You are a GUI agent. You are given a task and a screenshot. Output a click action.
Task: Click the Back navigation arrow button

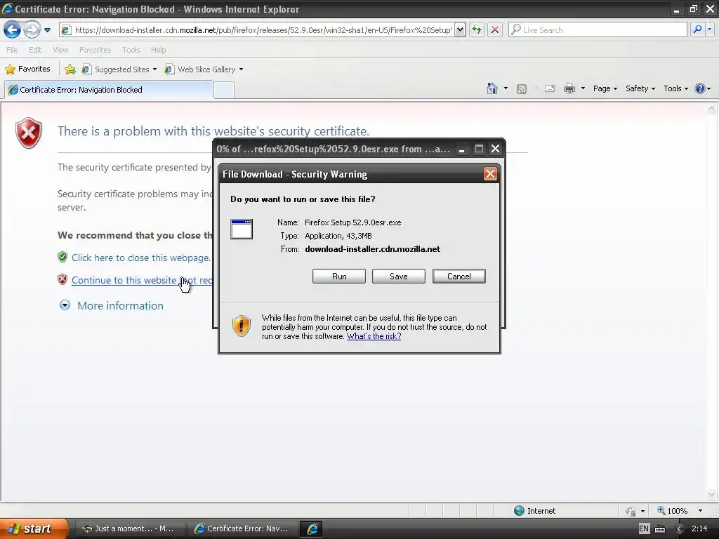tap(13, 29)
